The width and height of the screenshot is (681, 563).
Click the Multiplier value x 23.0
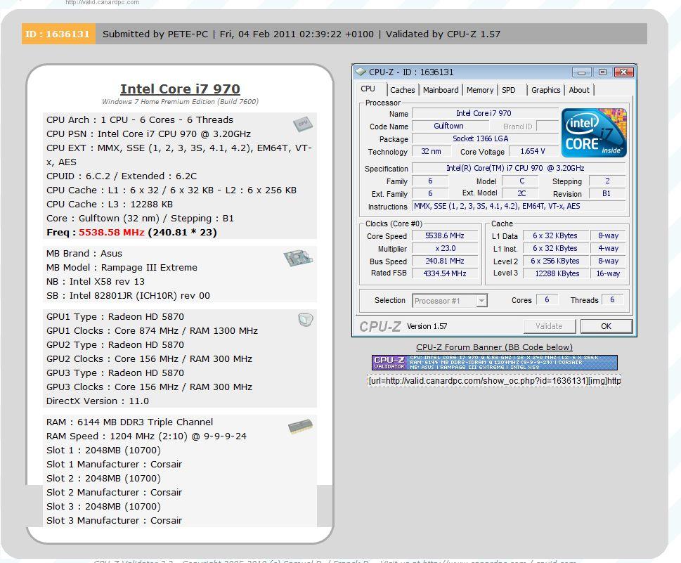[x=445, y=249]
